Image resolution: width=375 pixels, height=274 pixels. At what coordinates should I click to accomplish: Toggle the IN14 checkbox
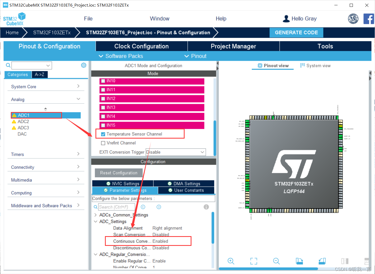coord(103,116)
